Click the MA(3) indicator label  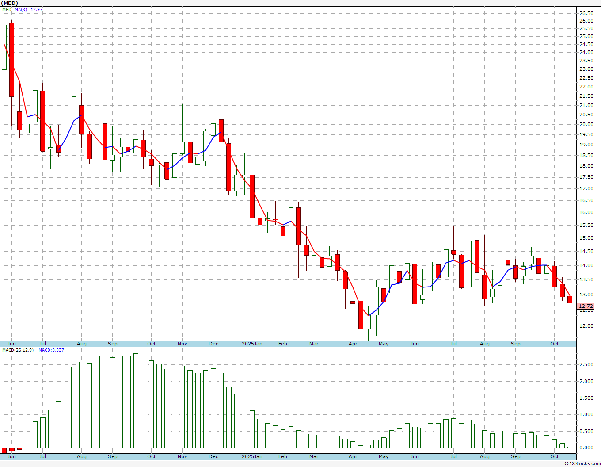tap(21, 9)
